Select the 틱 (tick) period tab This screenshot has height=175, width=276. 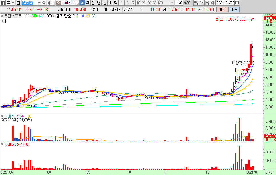coord(115,3)
